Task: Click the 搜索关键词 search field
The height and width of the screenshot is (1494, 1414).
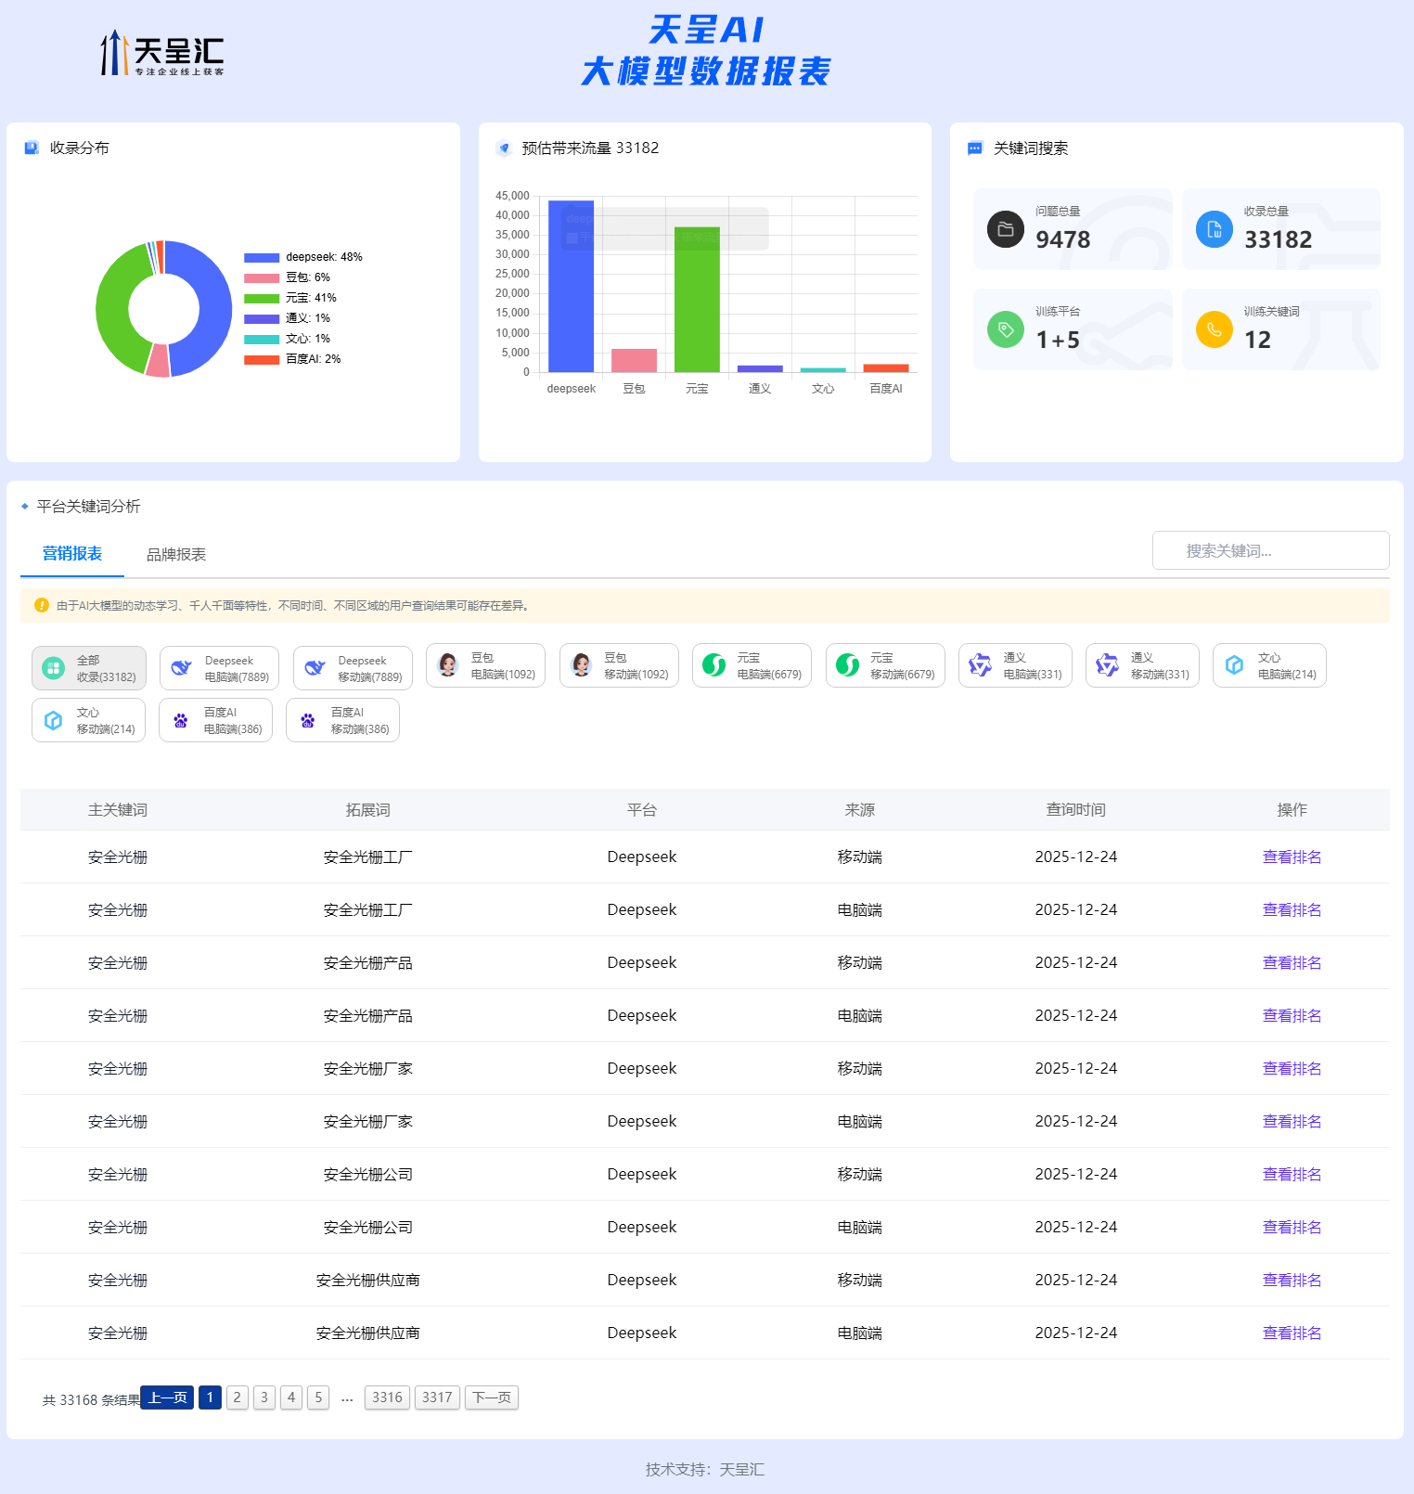Action: click(x=1270, y=550)
